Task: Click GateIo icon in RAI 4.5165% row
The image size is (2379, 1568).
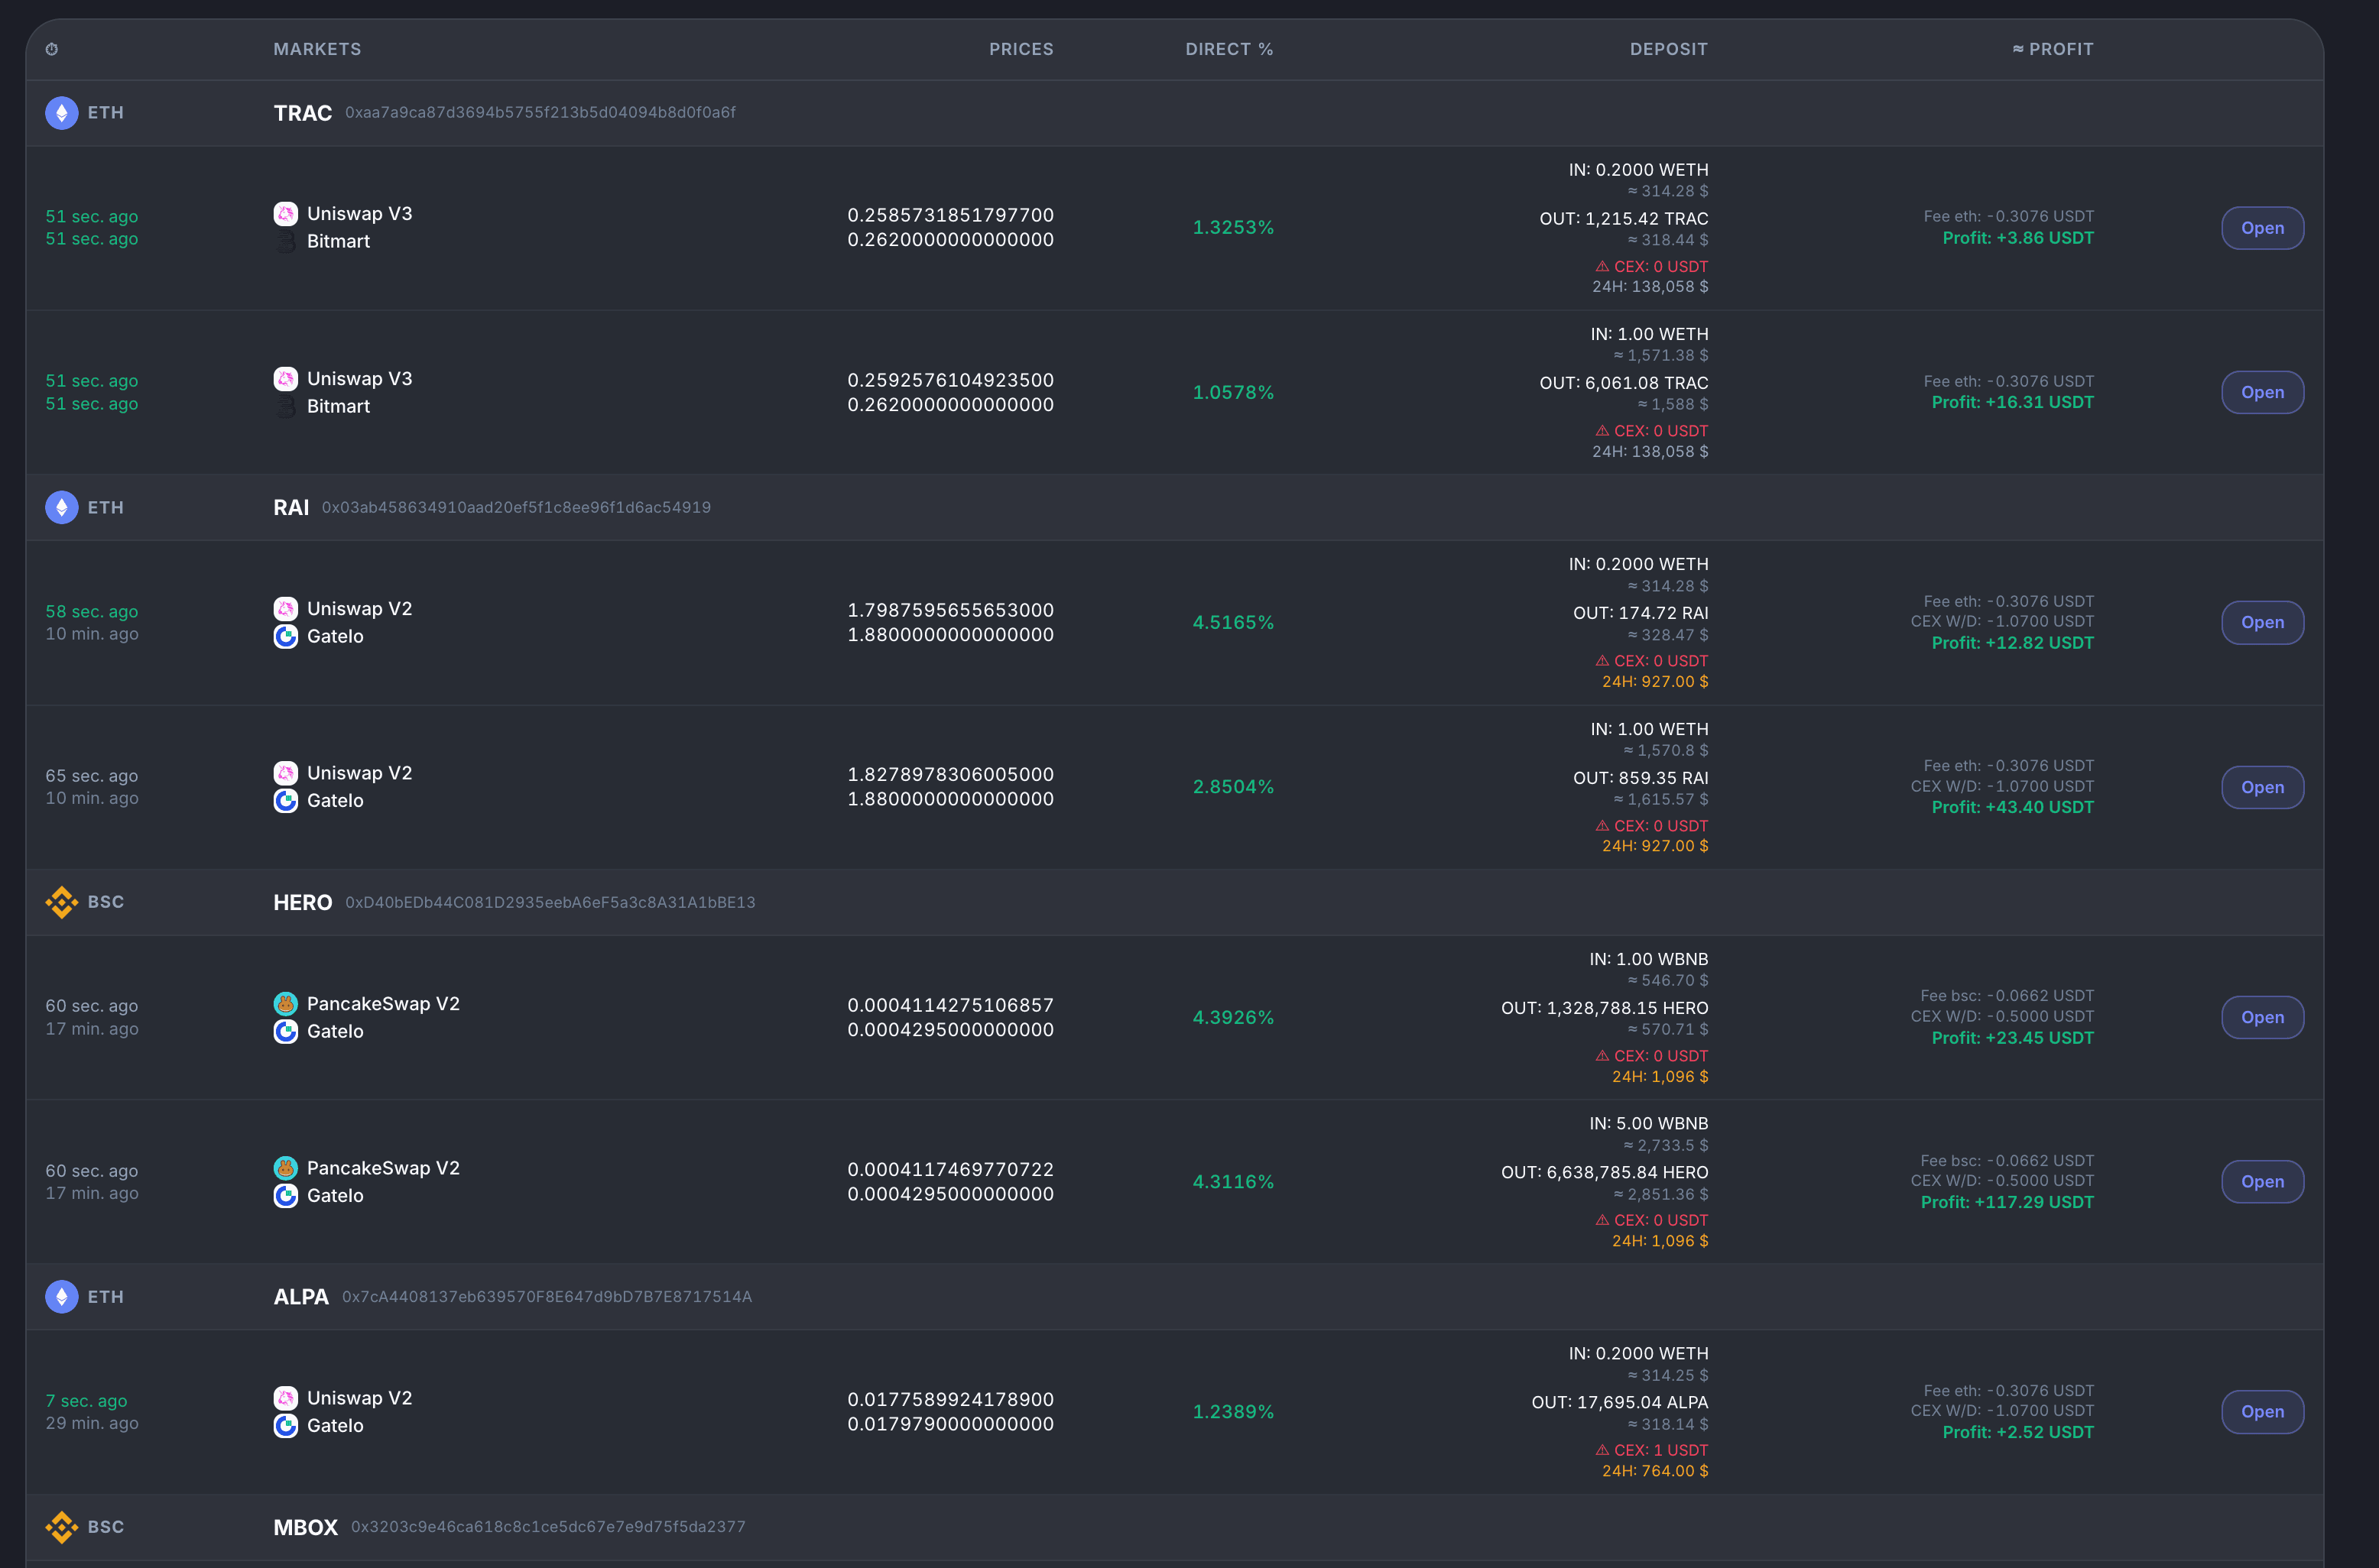Action: coord(286,637)
